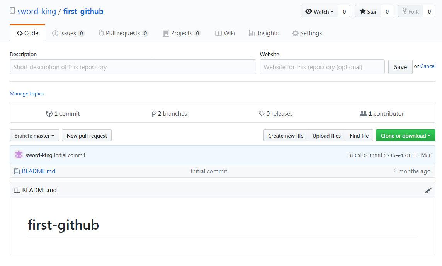Image resolution: width=442 pixels, height=266 pixels.
Task: Edit README using the pencil icon
Action: [x=428, y=190]
